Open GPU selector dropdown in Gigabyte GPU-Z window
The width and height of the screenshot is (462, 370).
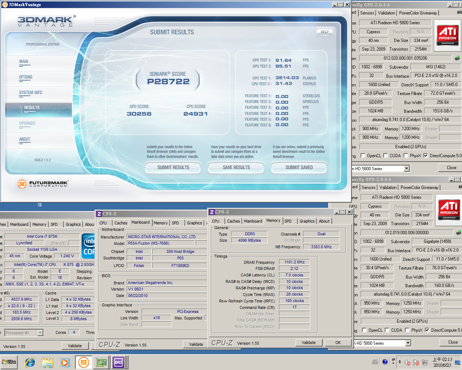coord(408,343)
